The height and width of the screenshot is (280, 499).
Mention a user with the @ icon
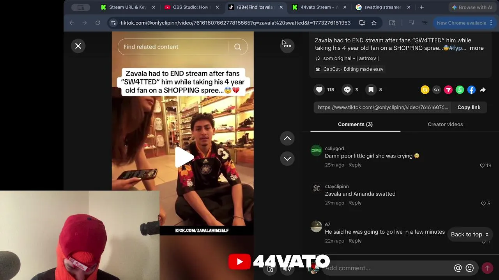(458, 268)
